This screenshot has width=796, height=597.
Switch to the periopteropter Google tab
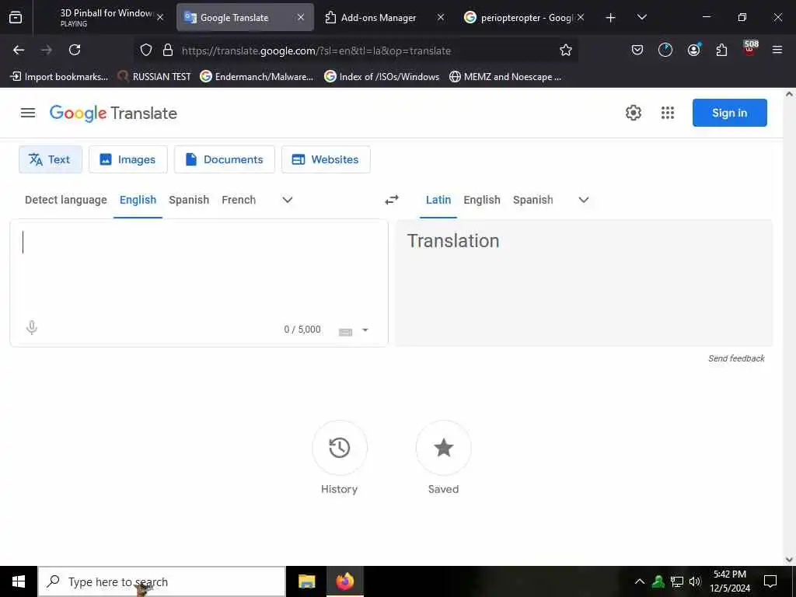pyautogui.click(x=526, y=18)
